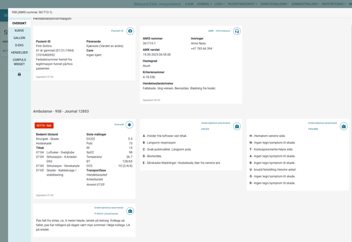Click the red RETTS - Rød badge
Viewport: 352px width, 242px height.
tap(44, 125)
